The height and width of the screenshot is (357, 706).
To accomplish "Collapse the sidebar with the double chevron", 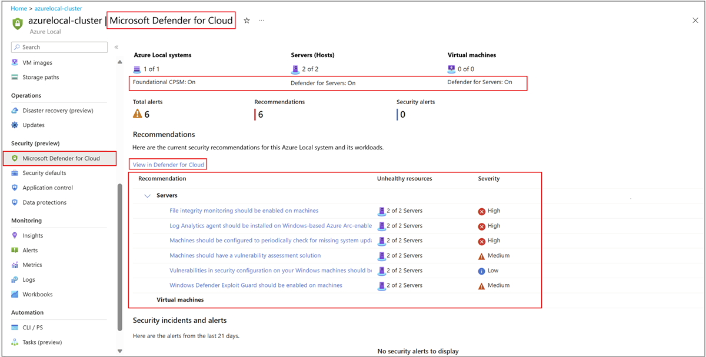I will 116,47.
